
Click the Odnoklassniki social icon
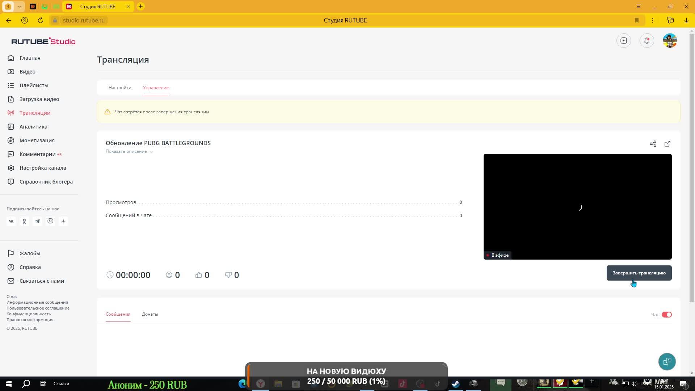click(24, 221)
